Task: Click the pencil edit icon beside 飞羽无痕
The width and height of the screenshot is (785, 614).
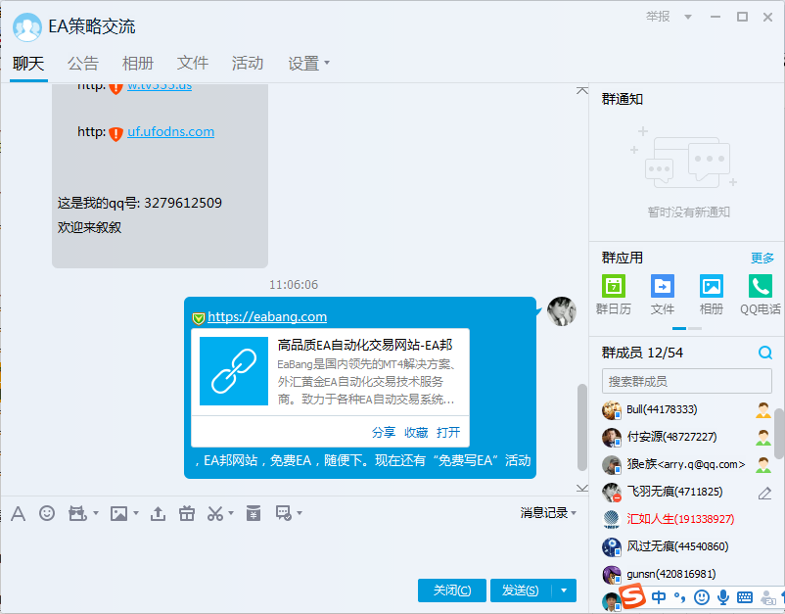Action: click(x=764, y=493)
